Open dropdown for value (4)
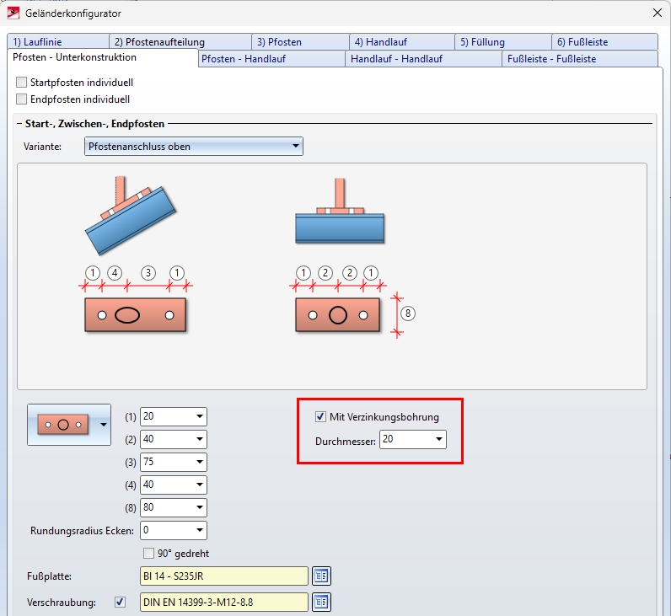The width and height of the screenshot is (671, 616). click(200, 485)
